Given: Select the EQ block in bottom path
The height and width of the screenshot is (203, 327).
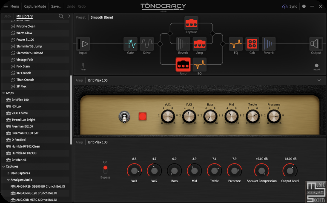Looking at the screenshot, I should tap(200, 65).
